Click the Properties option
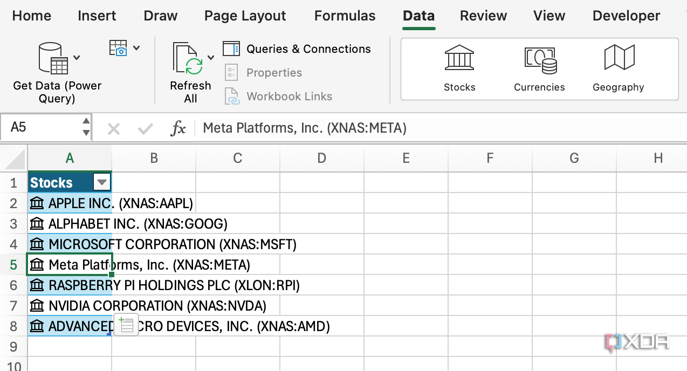Viewport: 687px width, 371px height. (274, 72)
